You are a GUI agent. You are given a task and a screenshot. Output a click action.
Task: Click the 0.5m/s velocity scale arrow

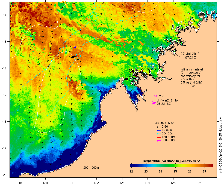[x=190, y=86]
